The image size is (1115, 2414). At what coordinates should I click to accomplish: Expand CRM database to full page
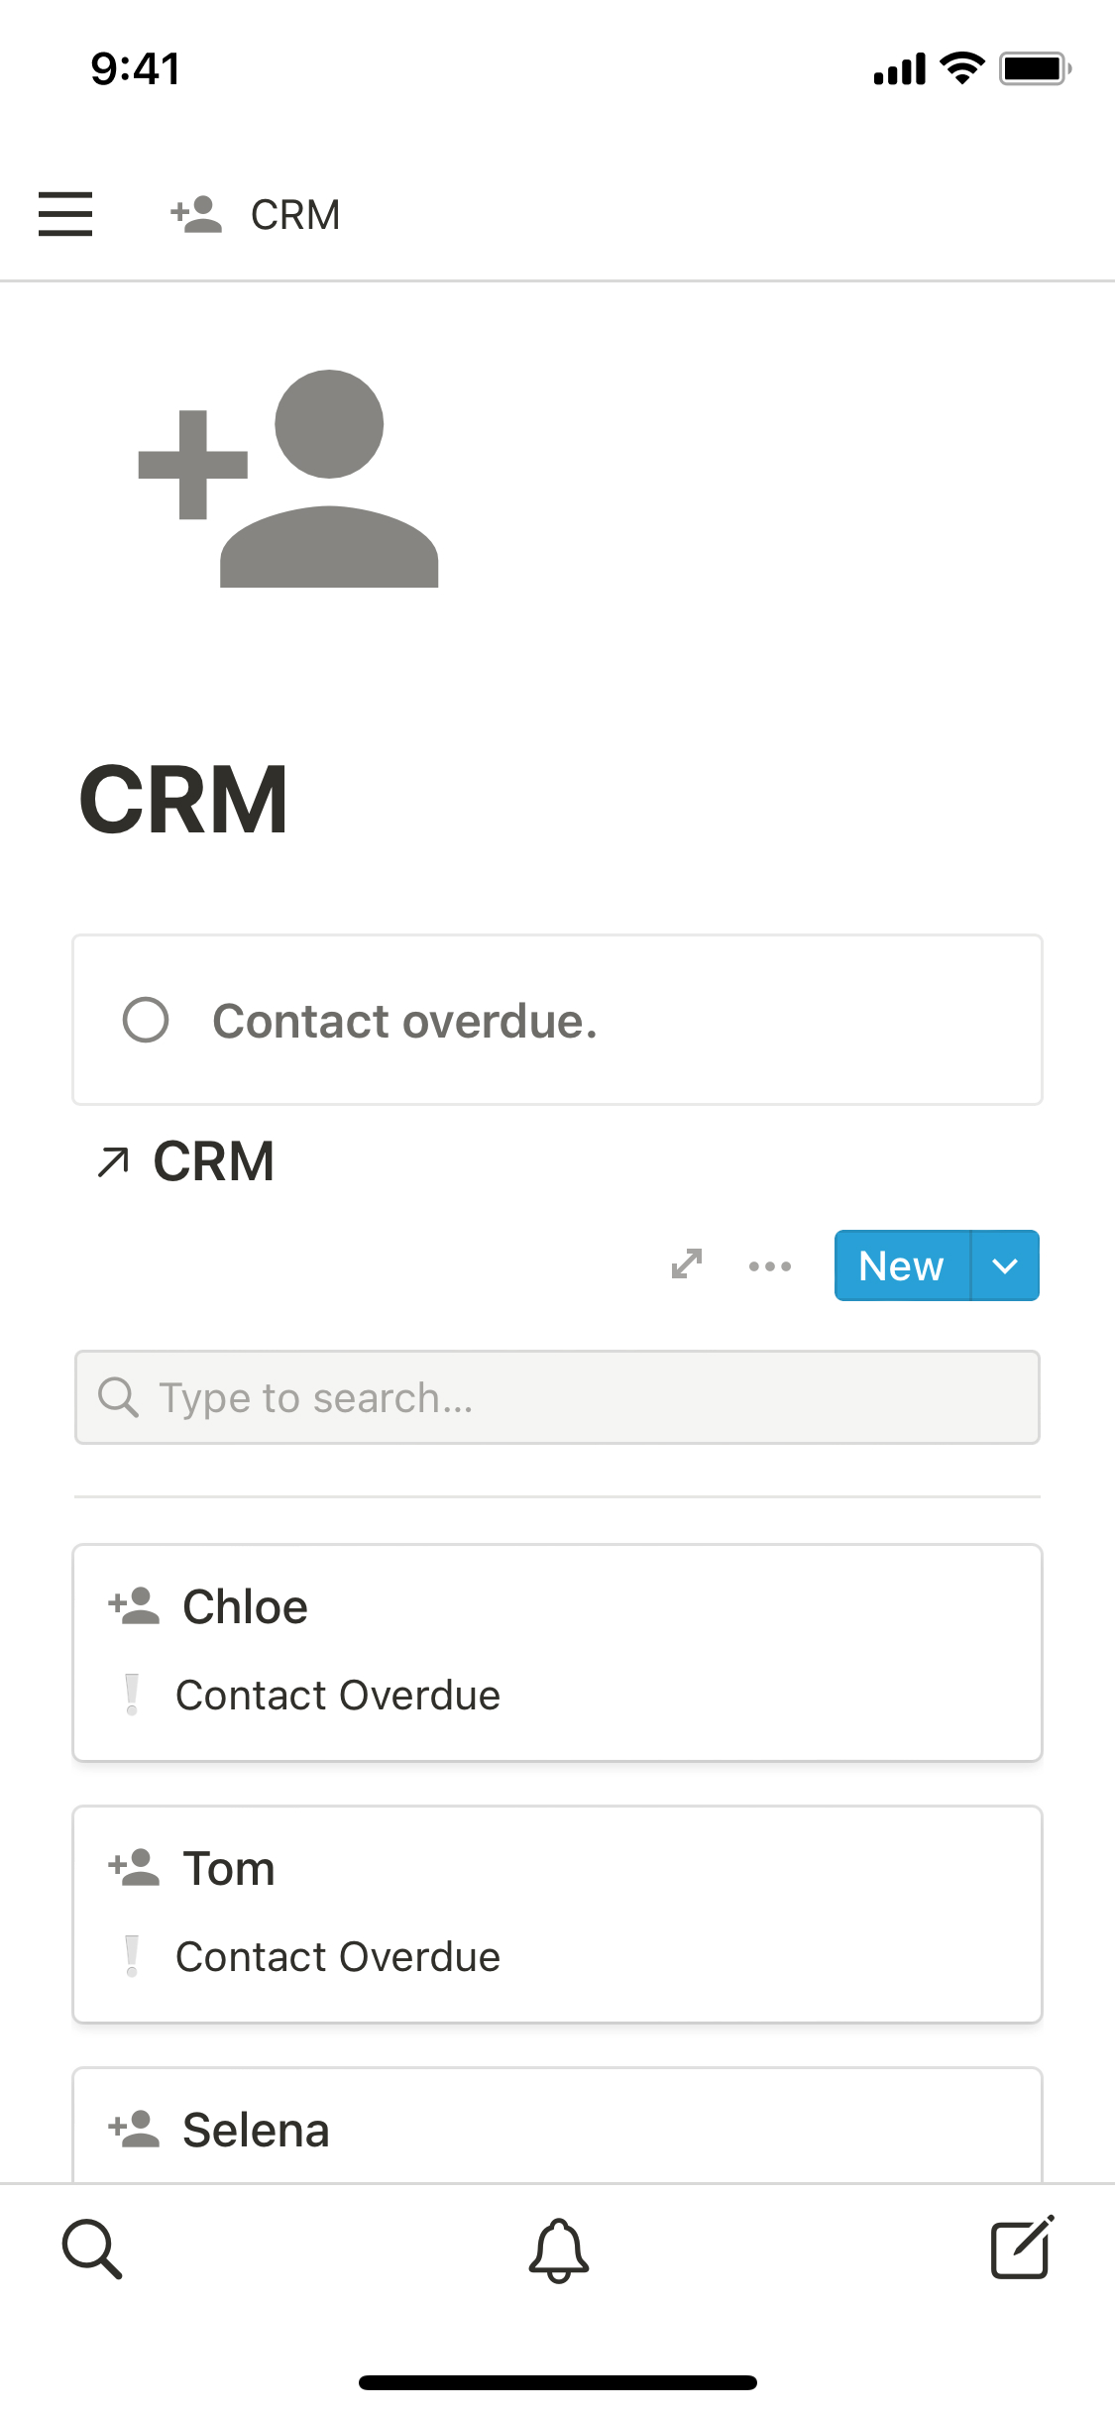(x=687, y=1264)
